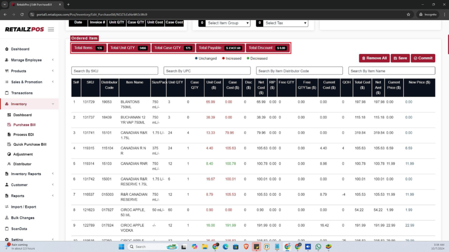Click the Total Payable $23437.60 badge
This screenshot has width=449, height=252.
point(220,48)
